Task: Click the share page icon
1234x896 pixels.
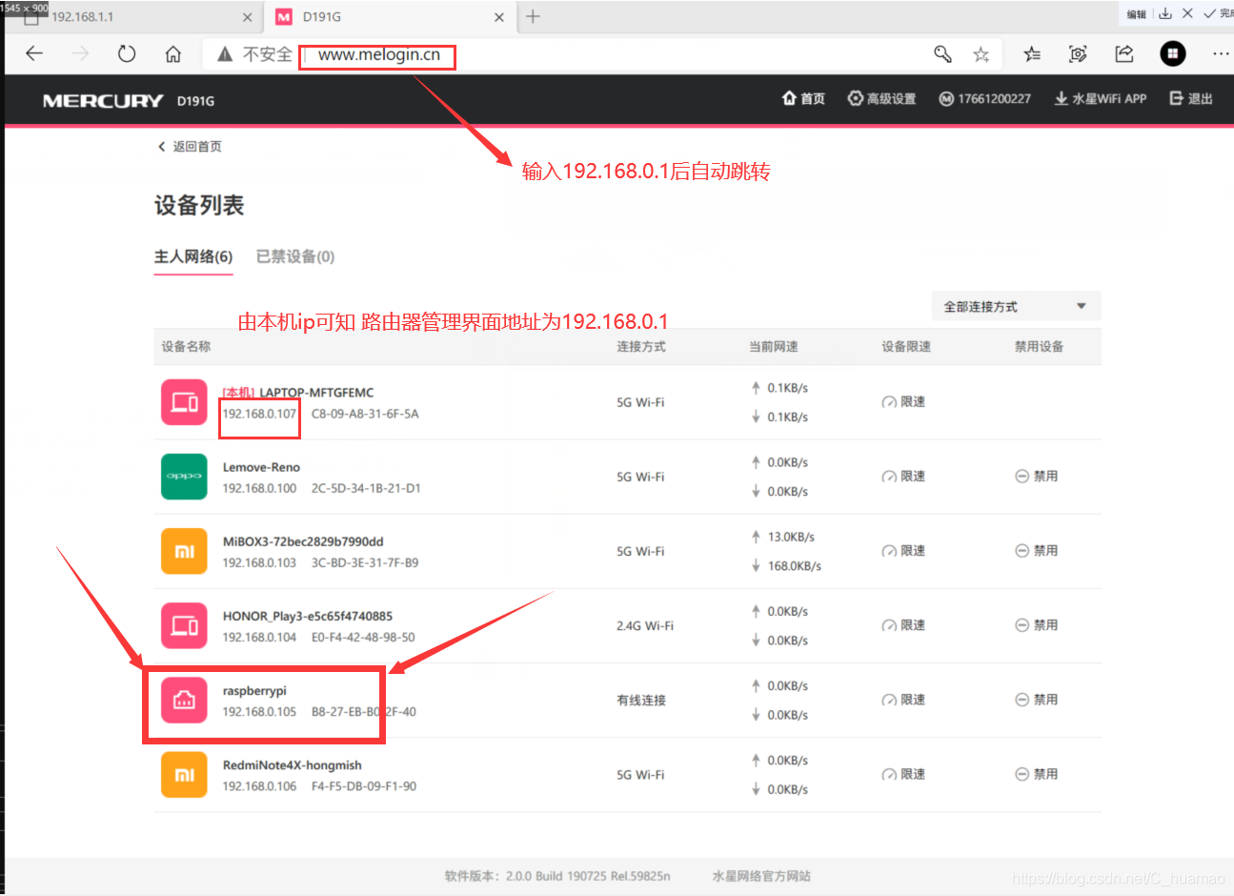Action: point(1124,53)
